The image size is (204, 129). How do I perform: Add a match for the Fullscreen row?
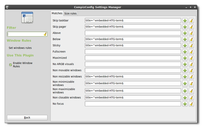coord(185,52)
